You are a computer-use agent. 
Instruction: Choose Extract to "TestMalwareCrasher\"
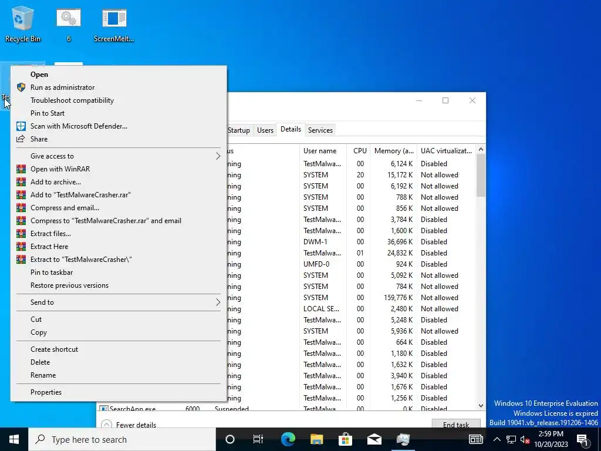[119, 260]
